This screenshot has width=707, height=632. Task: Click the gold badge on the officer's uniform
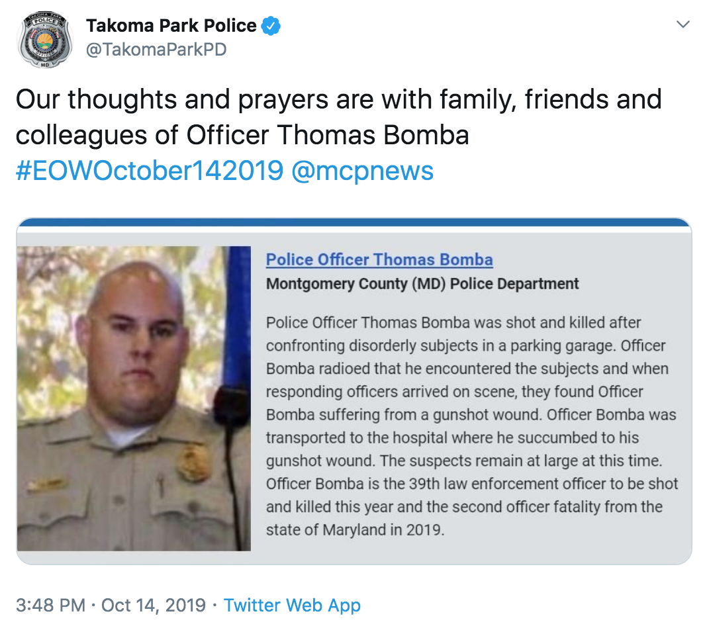coord(193,463)
